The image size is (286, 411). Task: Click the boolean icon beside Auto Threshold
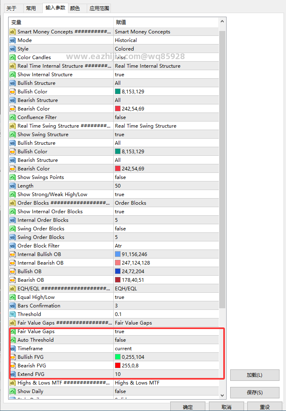pos(13,340)
